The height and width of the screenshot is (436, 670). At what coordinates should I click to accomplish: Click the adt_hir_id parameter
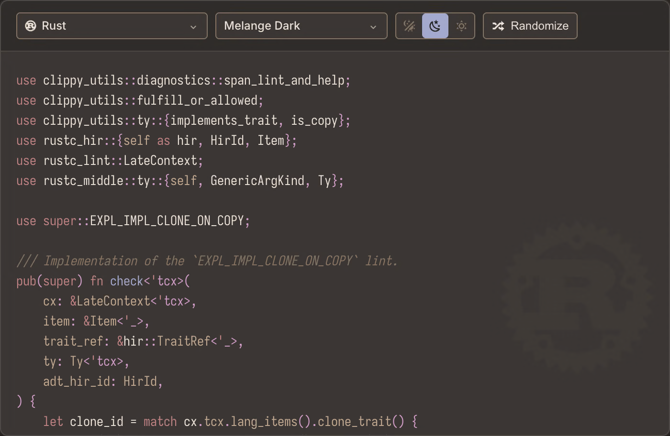[77, 381]
